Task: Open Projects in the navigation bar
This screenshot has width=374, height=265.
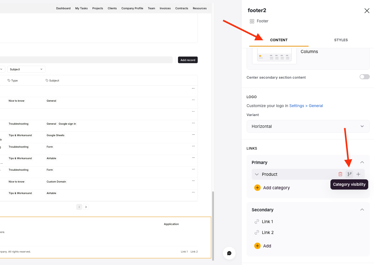Action: coord(98,8)
